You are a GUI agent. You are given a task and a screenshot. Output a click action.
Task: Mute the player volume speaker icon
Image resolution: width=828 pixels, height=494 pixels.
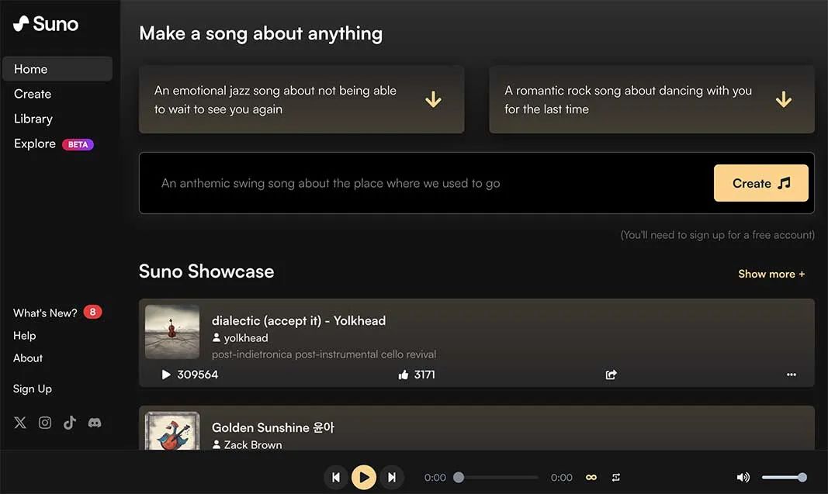(743, 478)
